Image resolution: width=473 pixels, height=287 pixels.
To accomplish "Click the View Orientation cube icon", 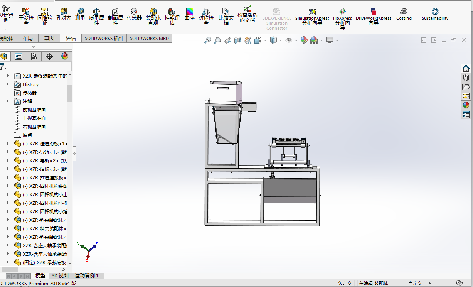I will [258, 40].
